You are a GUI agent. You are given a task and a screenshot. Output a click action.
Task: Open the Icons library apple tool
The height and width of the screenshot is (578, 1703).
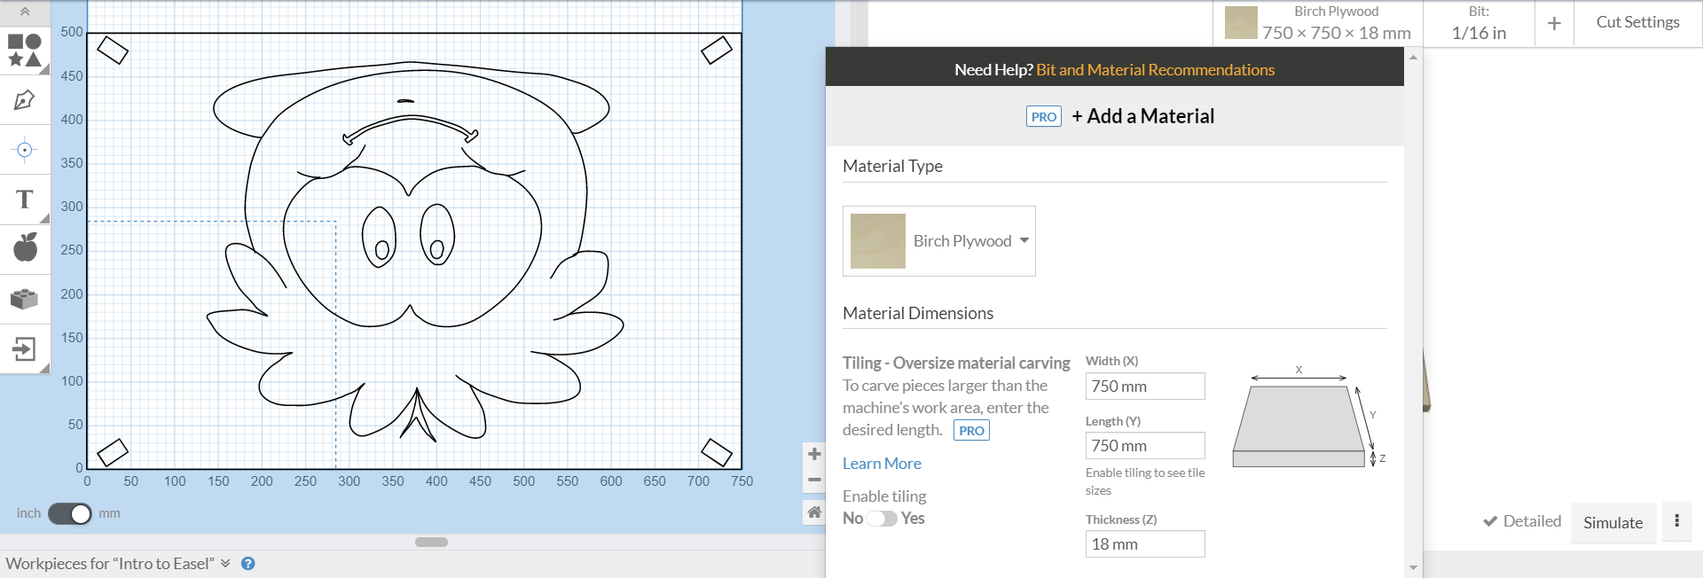(25, 248)
